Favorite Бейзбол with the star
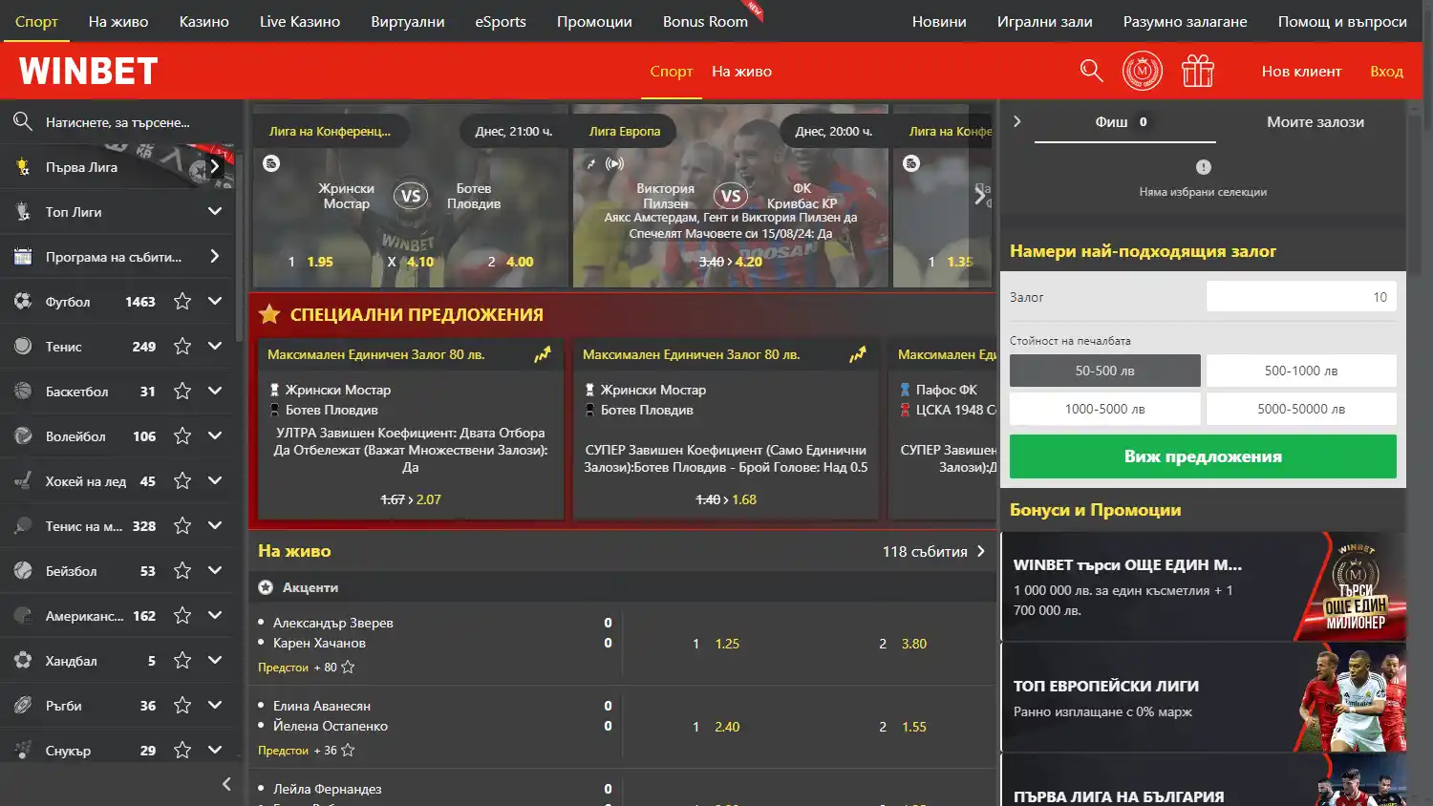1433x806 pixels. (x=182, y=571)
